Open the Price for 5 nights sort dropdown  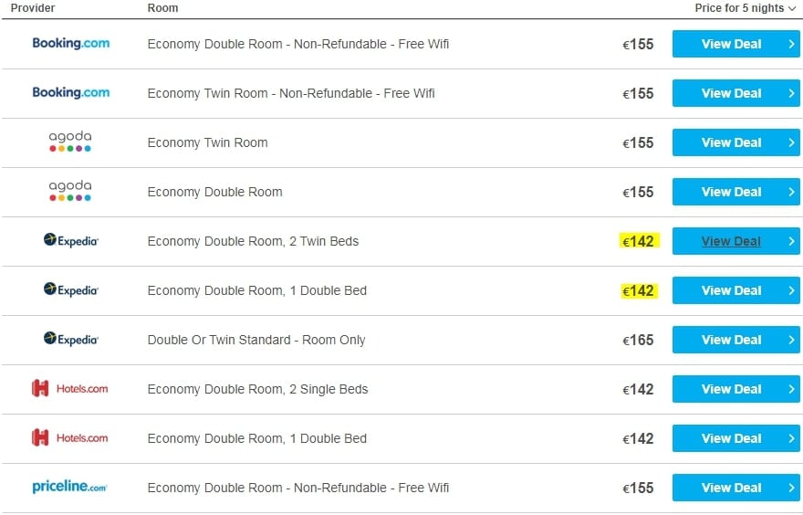point(746,8)
